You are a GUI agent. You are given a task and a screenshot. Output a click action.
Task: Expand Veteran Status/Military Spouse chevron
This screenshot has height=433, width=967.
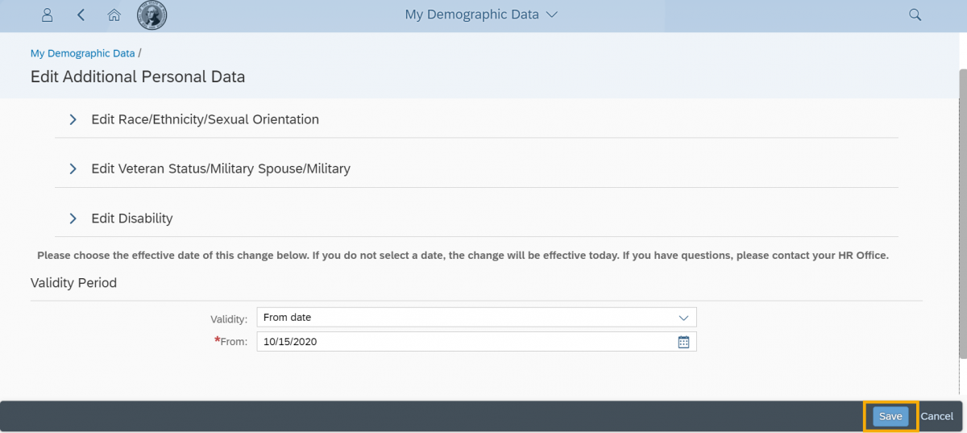tap(73, 169)
